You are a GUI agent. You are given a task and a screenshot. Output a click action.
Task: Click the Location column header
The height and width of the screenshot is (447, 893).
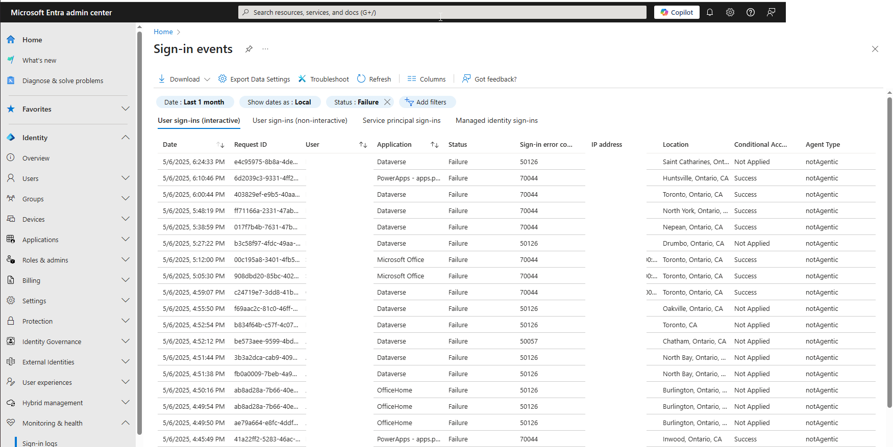pyautogui.click(x=676, y=145)
